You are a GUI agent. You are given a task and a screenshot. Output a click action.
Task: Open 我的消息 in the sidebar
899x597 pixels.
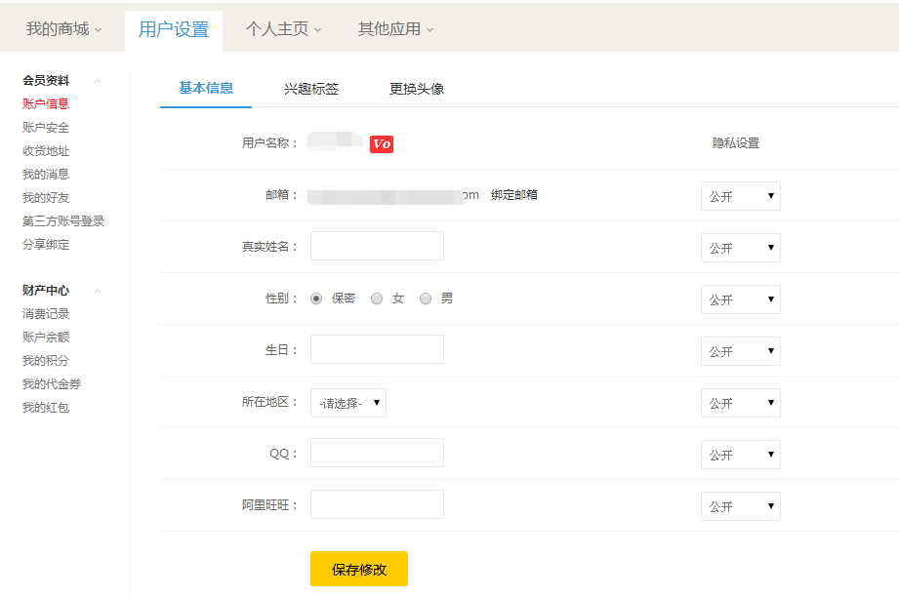[x=46, y=175]
